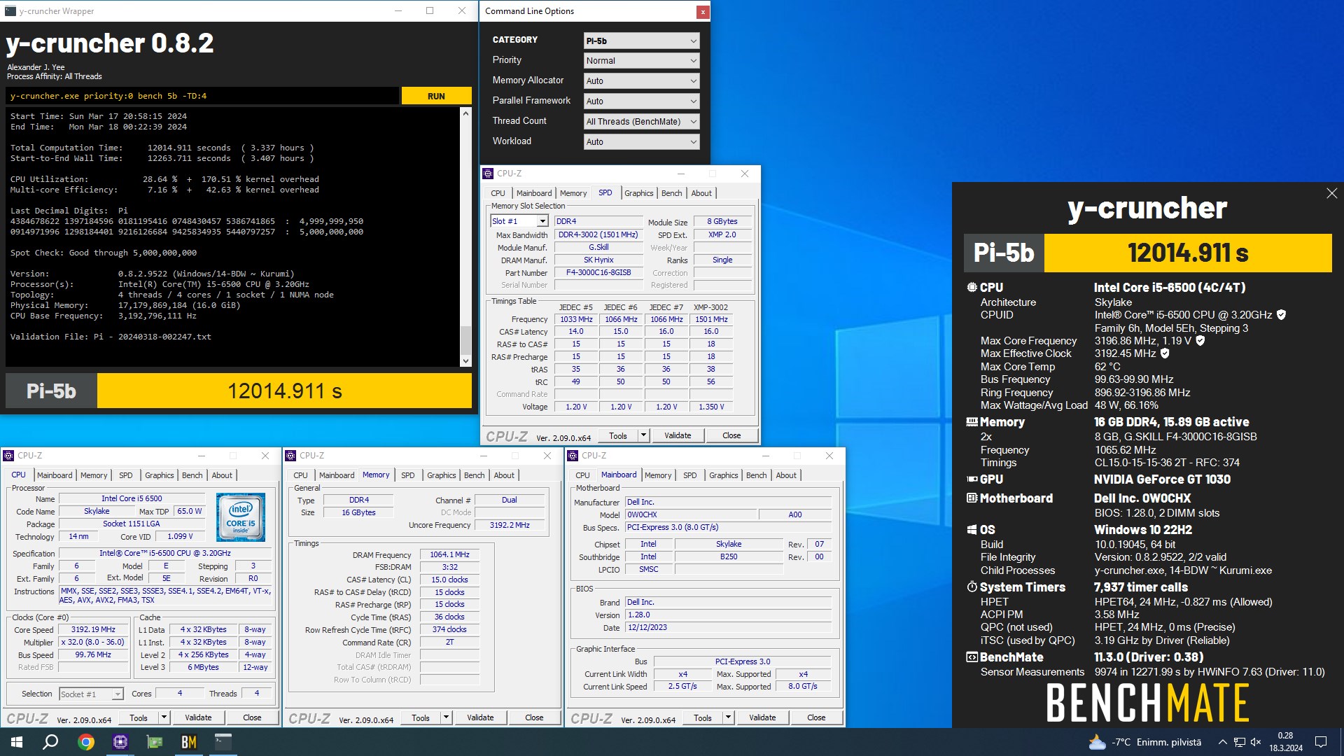Click BenchMate GPU section icon

tap(972, 479)
